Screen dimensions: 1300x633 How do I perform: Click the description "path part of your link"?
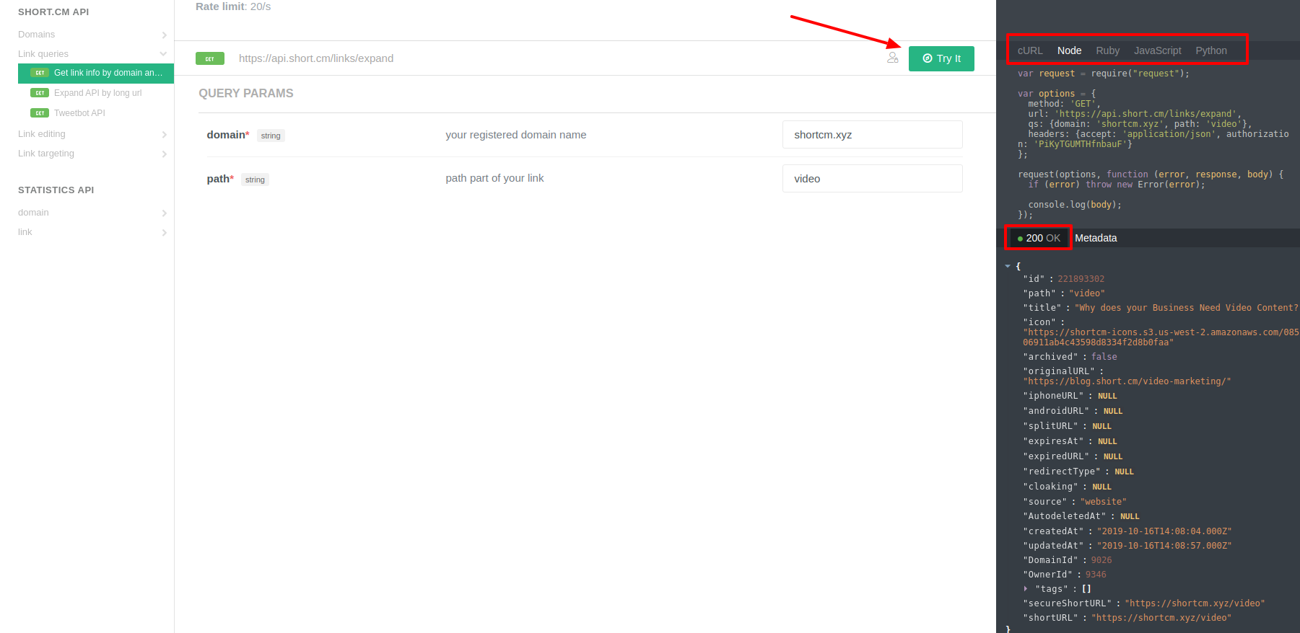pyautogui.click(x=494, y=178)
